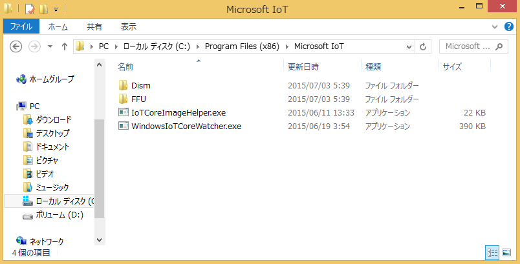Screen dimensions: 520x264
Task: Switch to Details view icon
Action: click(492, 253)
